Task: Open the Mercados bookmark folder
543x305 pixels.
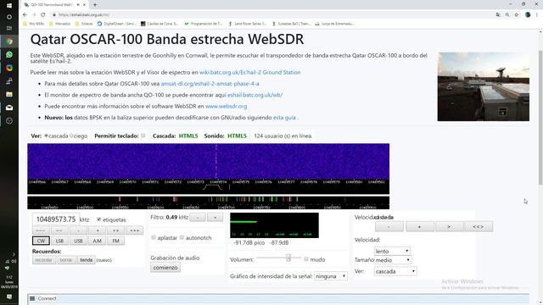Action: pos(59,24)
